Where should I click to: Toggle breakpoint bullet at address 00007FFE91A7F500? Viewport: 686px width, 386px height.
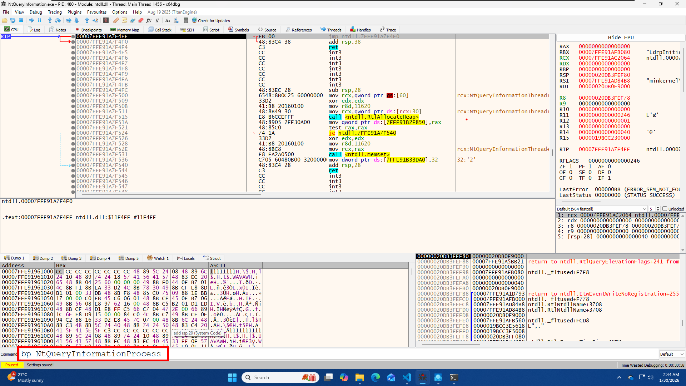tap(73, 95)
